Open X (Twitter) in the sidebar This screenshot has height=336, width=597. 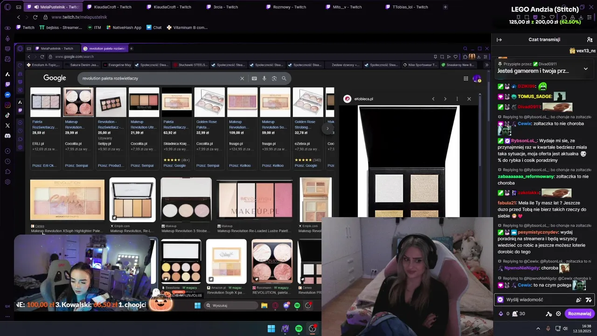coord(7,126)
